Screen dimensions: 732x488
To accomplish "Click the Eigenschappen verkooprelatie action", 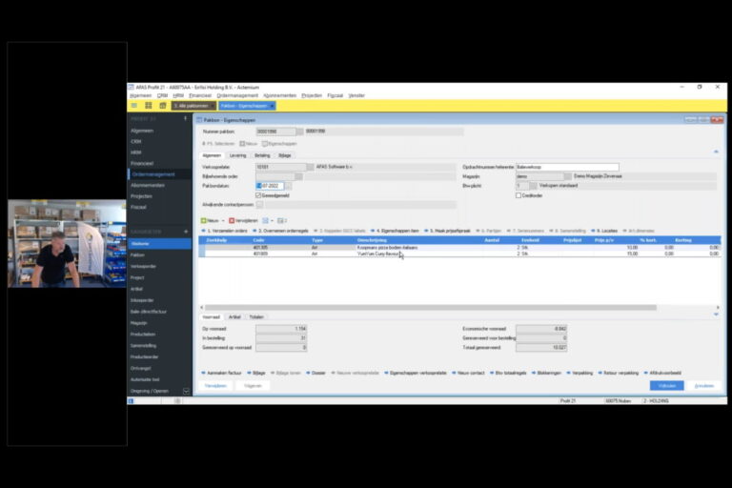I will 416,373.
